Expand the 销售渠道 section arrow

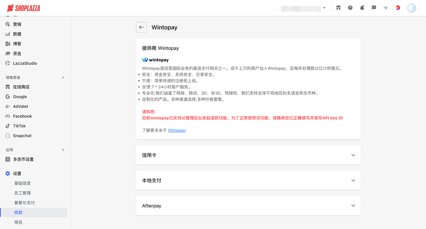click(63, 78)
